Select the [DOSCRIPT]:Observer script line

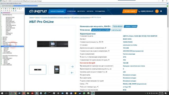point(11,23)
